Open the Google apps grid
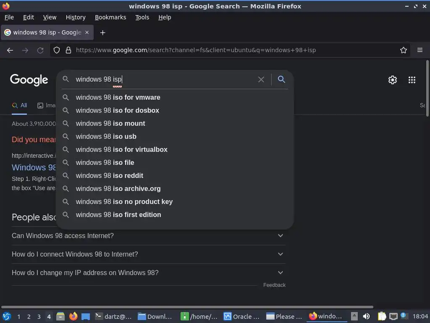 [412, 80]
